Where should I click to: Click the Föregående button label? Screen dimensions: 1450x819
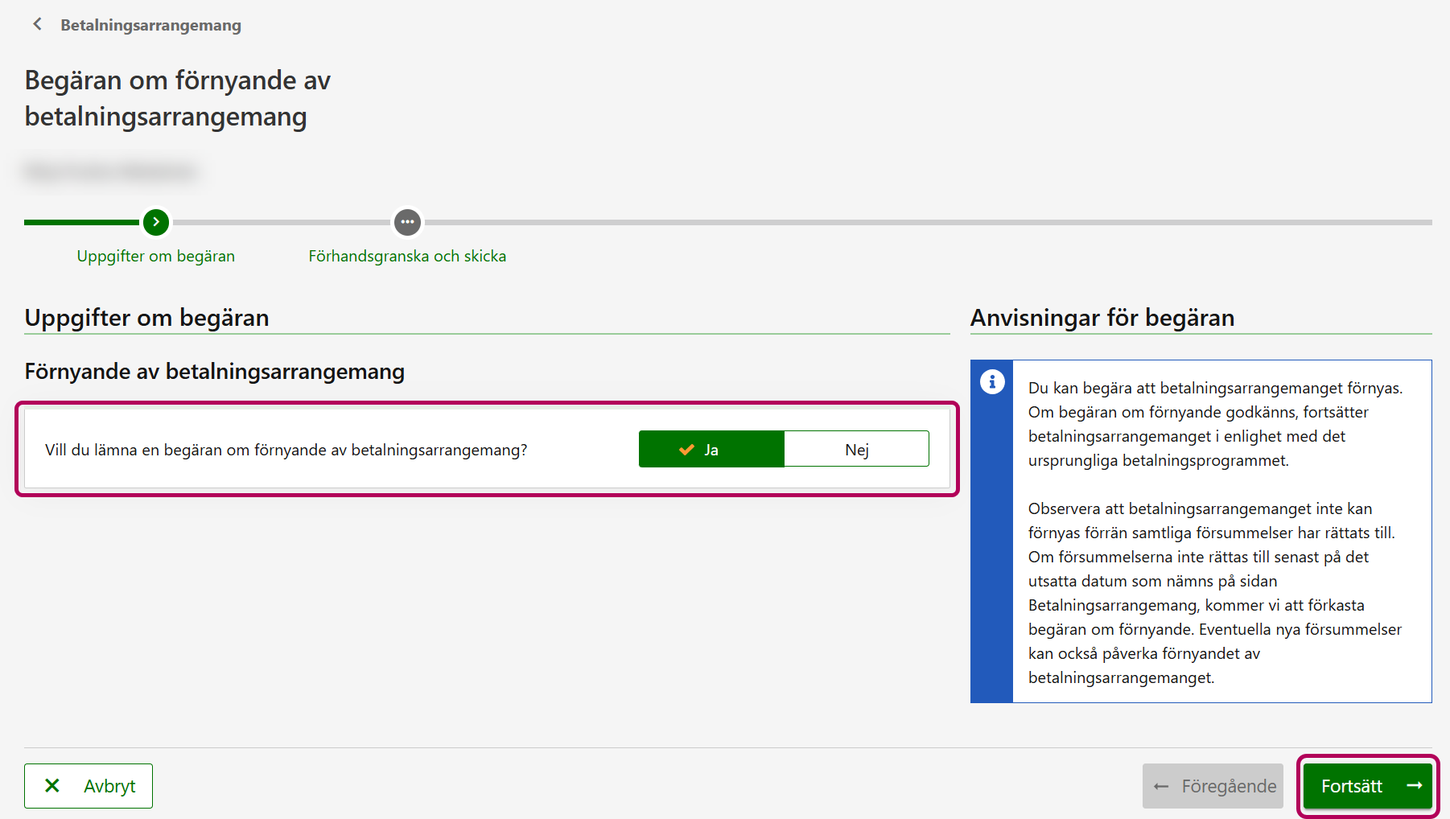[1228, 786]
